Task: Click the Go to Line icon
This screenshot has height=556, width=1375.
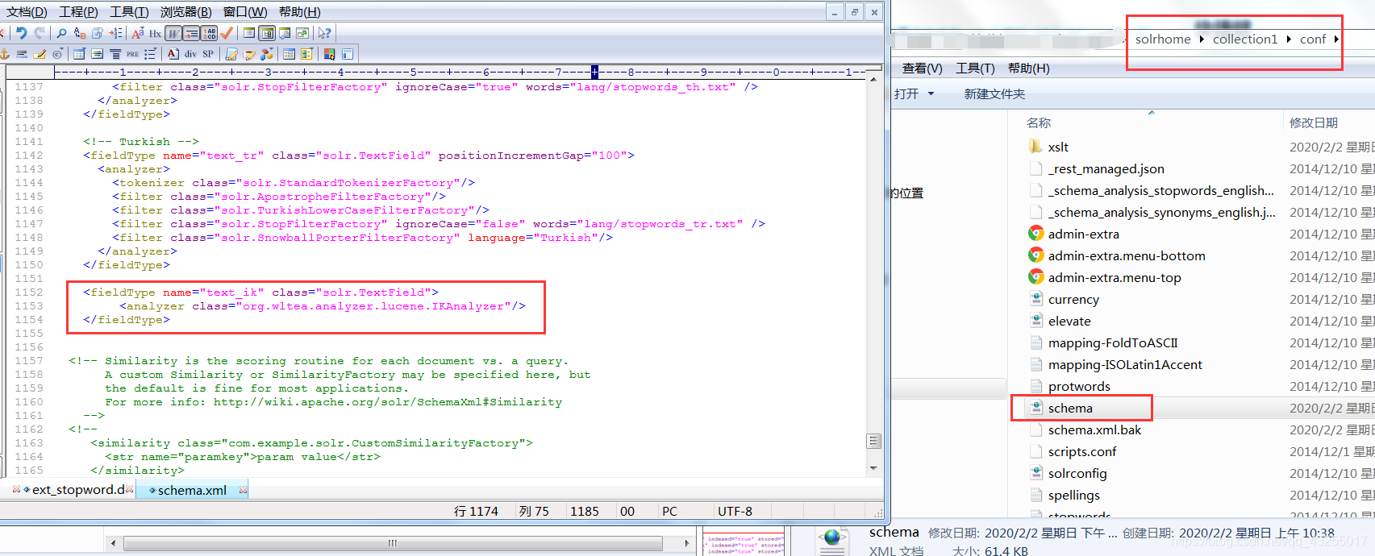Action: [116, 33]
